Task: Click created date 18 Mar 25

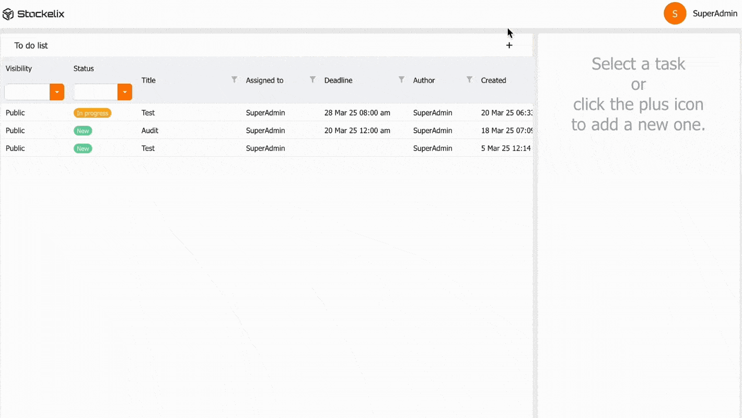Action: point(507,131)
